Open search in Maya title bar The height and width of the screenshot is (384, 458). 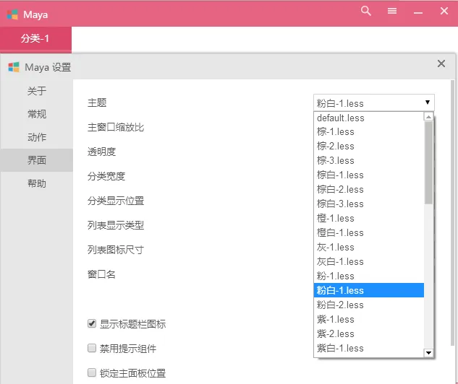[x=365, y=11]
